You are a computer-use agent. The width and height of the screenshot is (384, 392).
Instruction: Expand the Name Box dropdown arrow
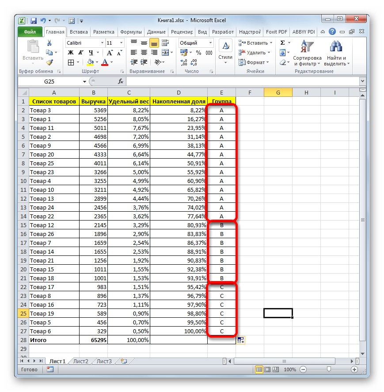coord(85,82)
